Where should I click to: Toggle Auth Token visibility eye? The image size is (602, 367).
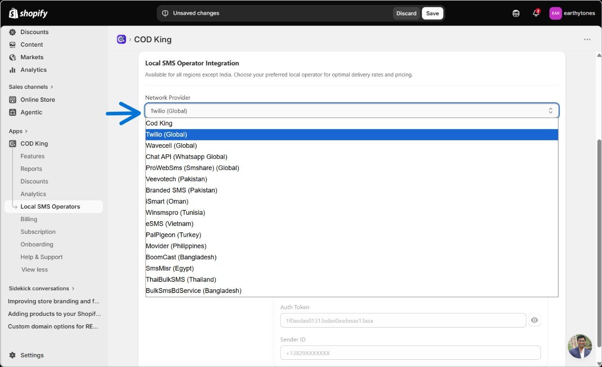click(x=534, y=320)
